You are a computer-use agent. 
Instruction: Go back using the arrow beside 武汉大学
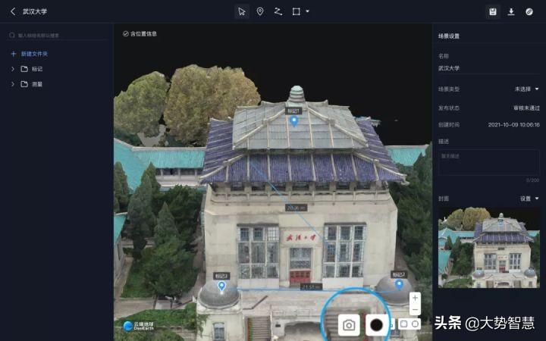(x=13, y=11)
